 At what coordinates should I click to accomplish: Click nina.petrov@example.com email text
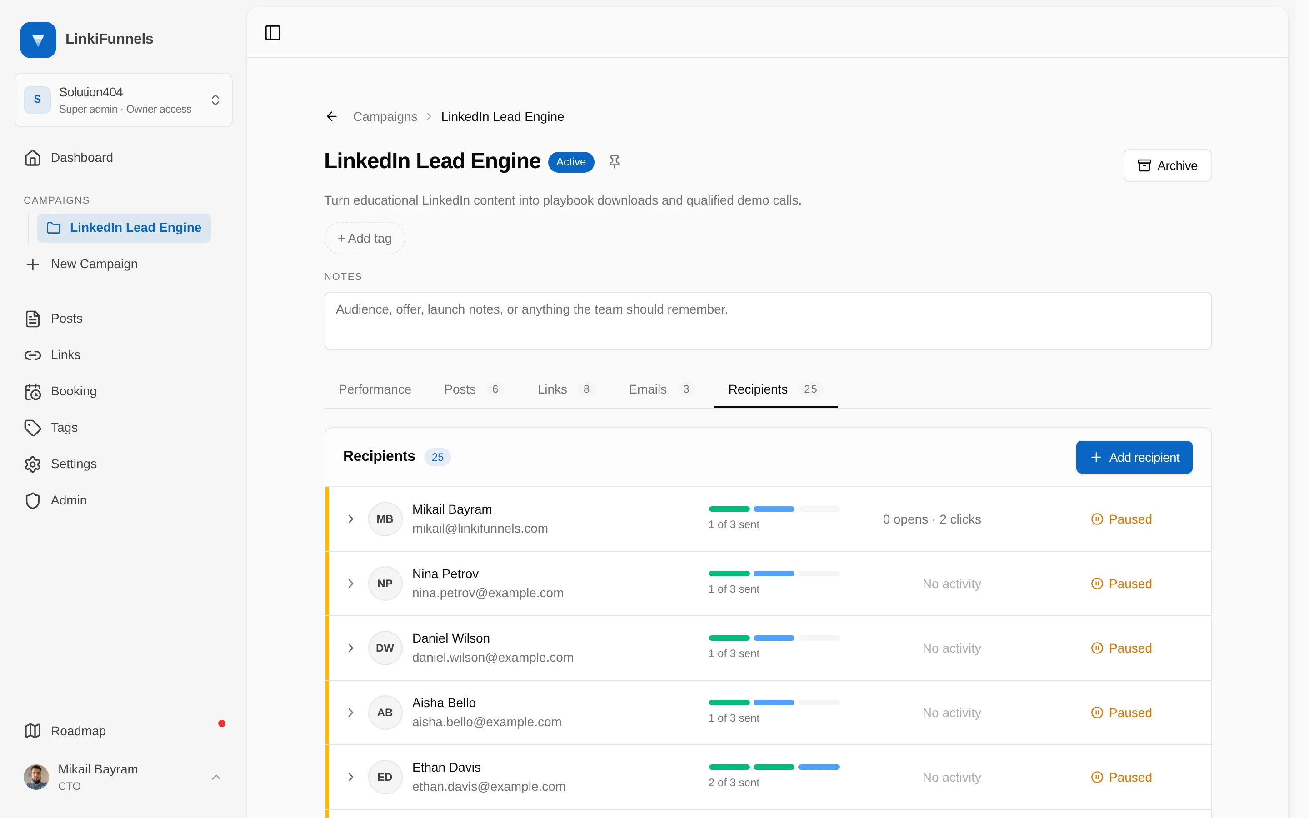[488, 593]
